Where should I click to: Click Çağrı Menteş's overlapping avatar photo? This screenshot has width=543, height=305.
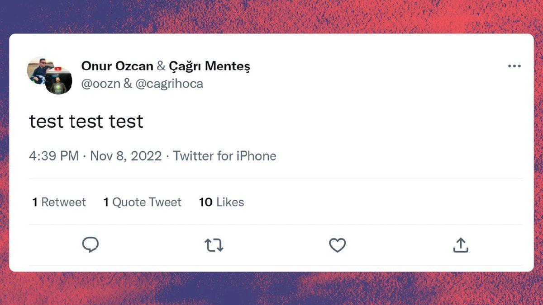[59, 84]
